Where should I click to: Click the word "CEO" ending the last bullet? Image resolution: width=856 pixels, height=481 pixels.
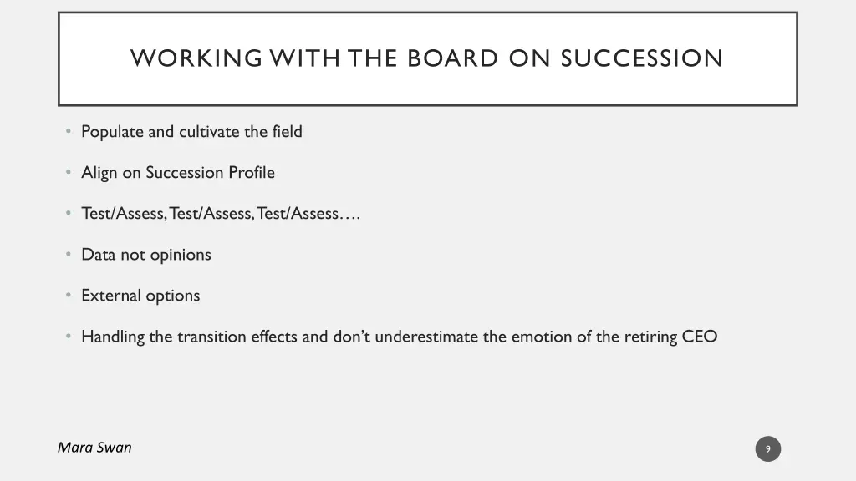click(700, 337)
